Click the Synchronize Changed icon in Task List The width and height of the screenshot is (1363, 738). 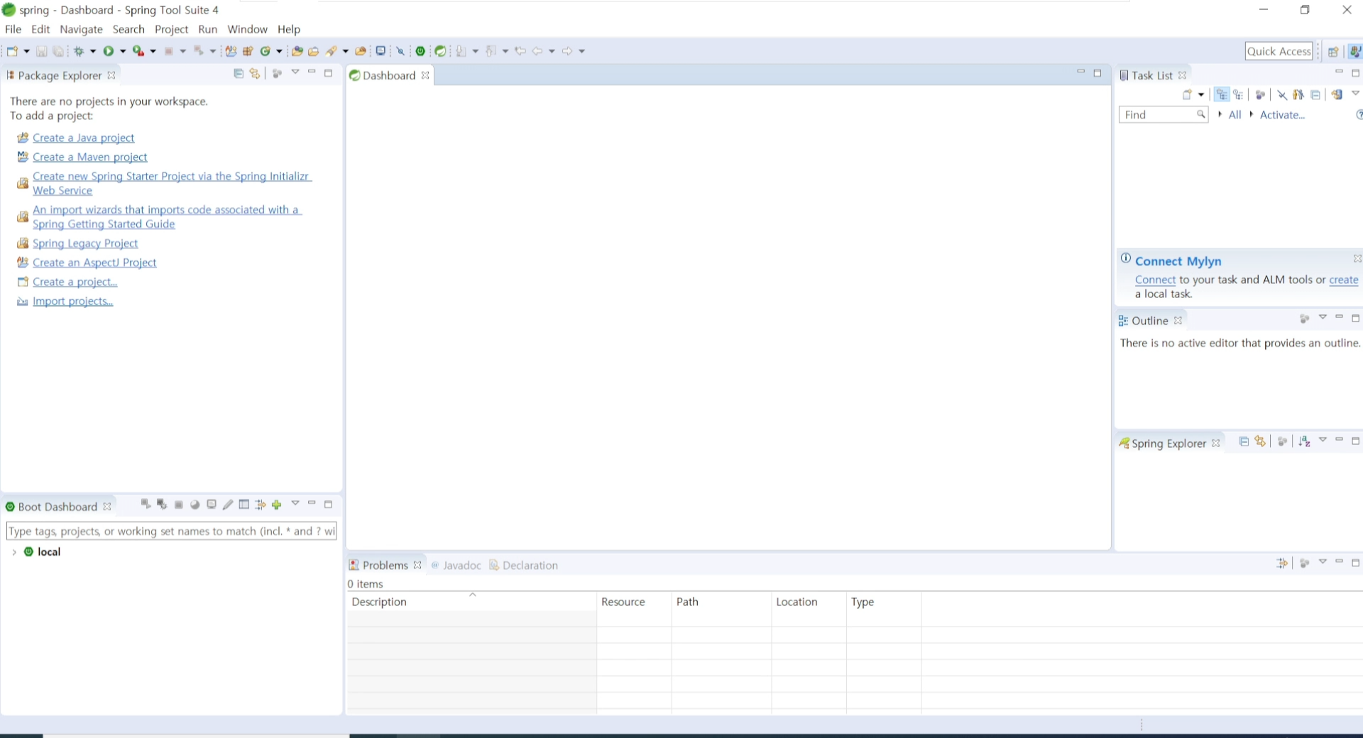(1337, 94)
